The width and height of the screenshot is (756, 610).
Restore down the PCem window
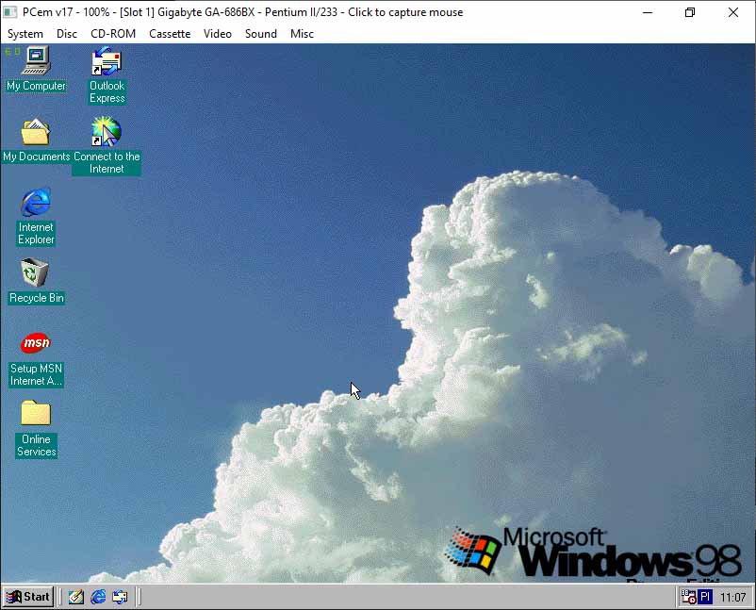[x=690, y=12]
